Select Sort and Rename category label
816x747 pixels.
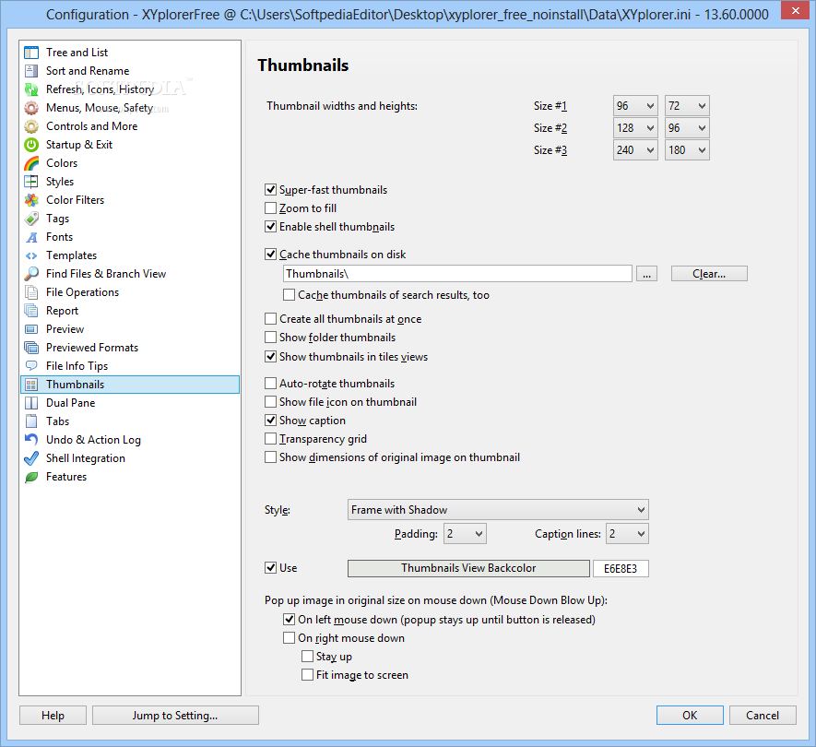[88, 71]
